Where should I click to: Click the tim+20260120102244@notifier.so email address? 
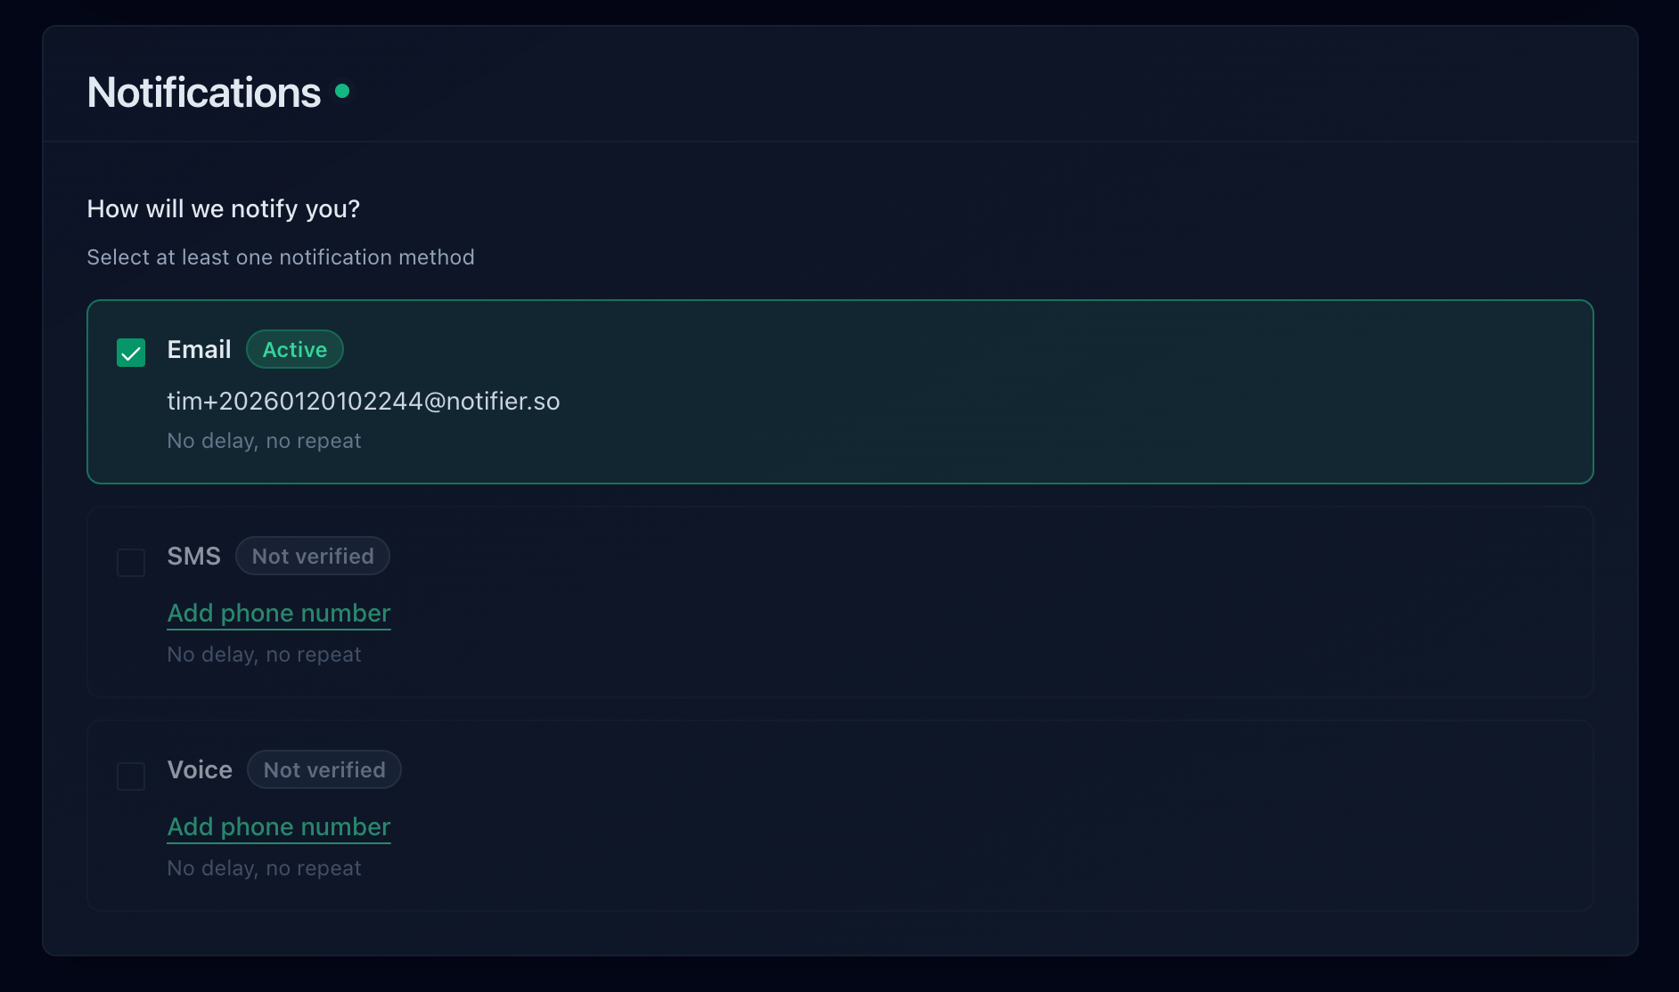(x=364, y=402)
